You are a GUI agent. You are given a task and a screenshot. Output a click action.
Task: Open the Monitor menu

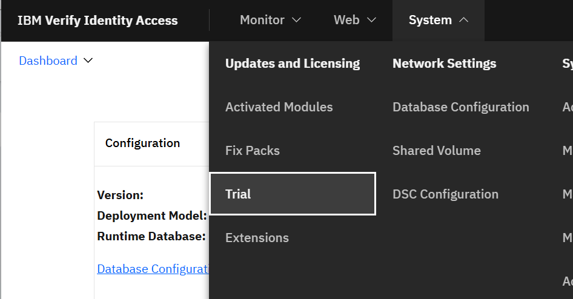tap(270, 20)
